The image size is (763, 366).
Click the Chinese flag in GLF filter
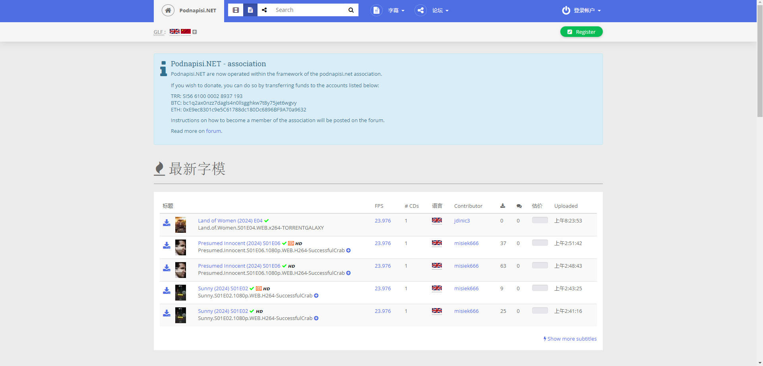click(186, 32)
